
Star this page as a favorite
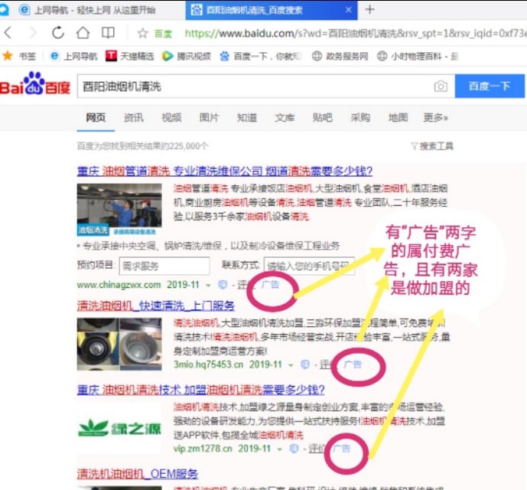[x=142, y=33]
